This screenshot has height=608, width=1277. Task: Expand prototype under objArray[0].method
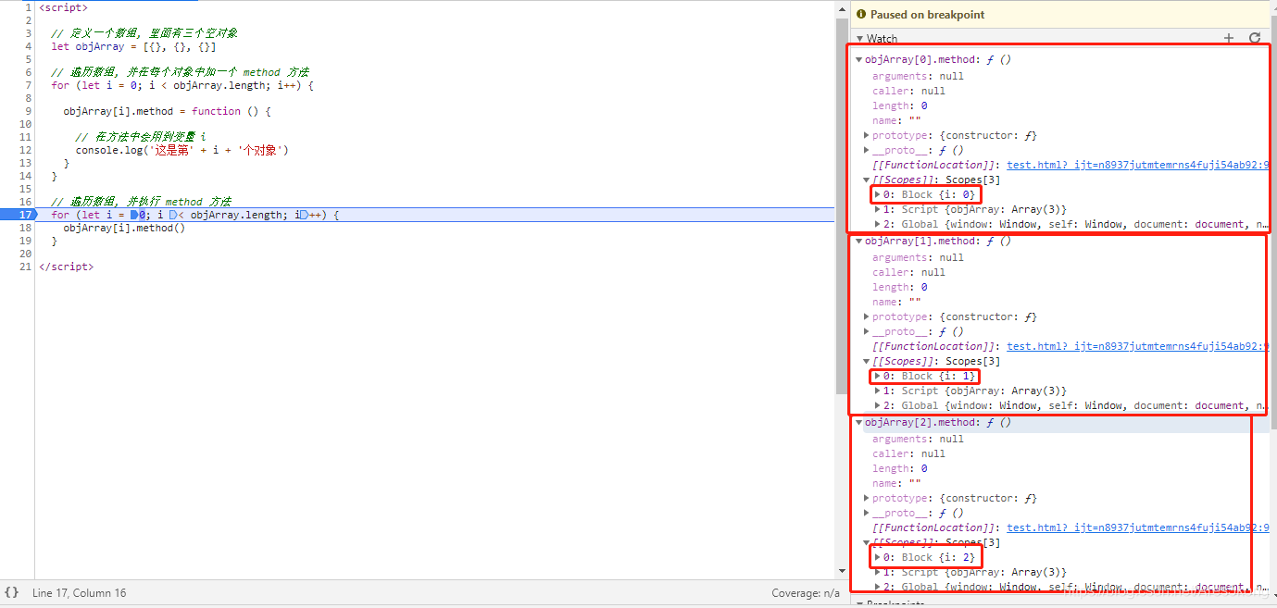point(867,135)
